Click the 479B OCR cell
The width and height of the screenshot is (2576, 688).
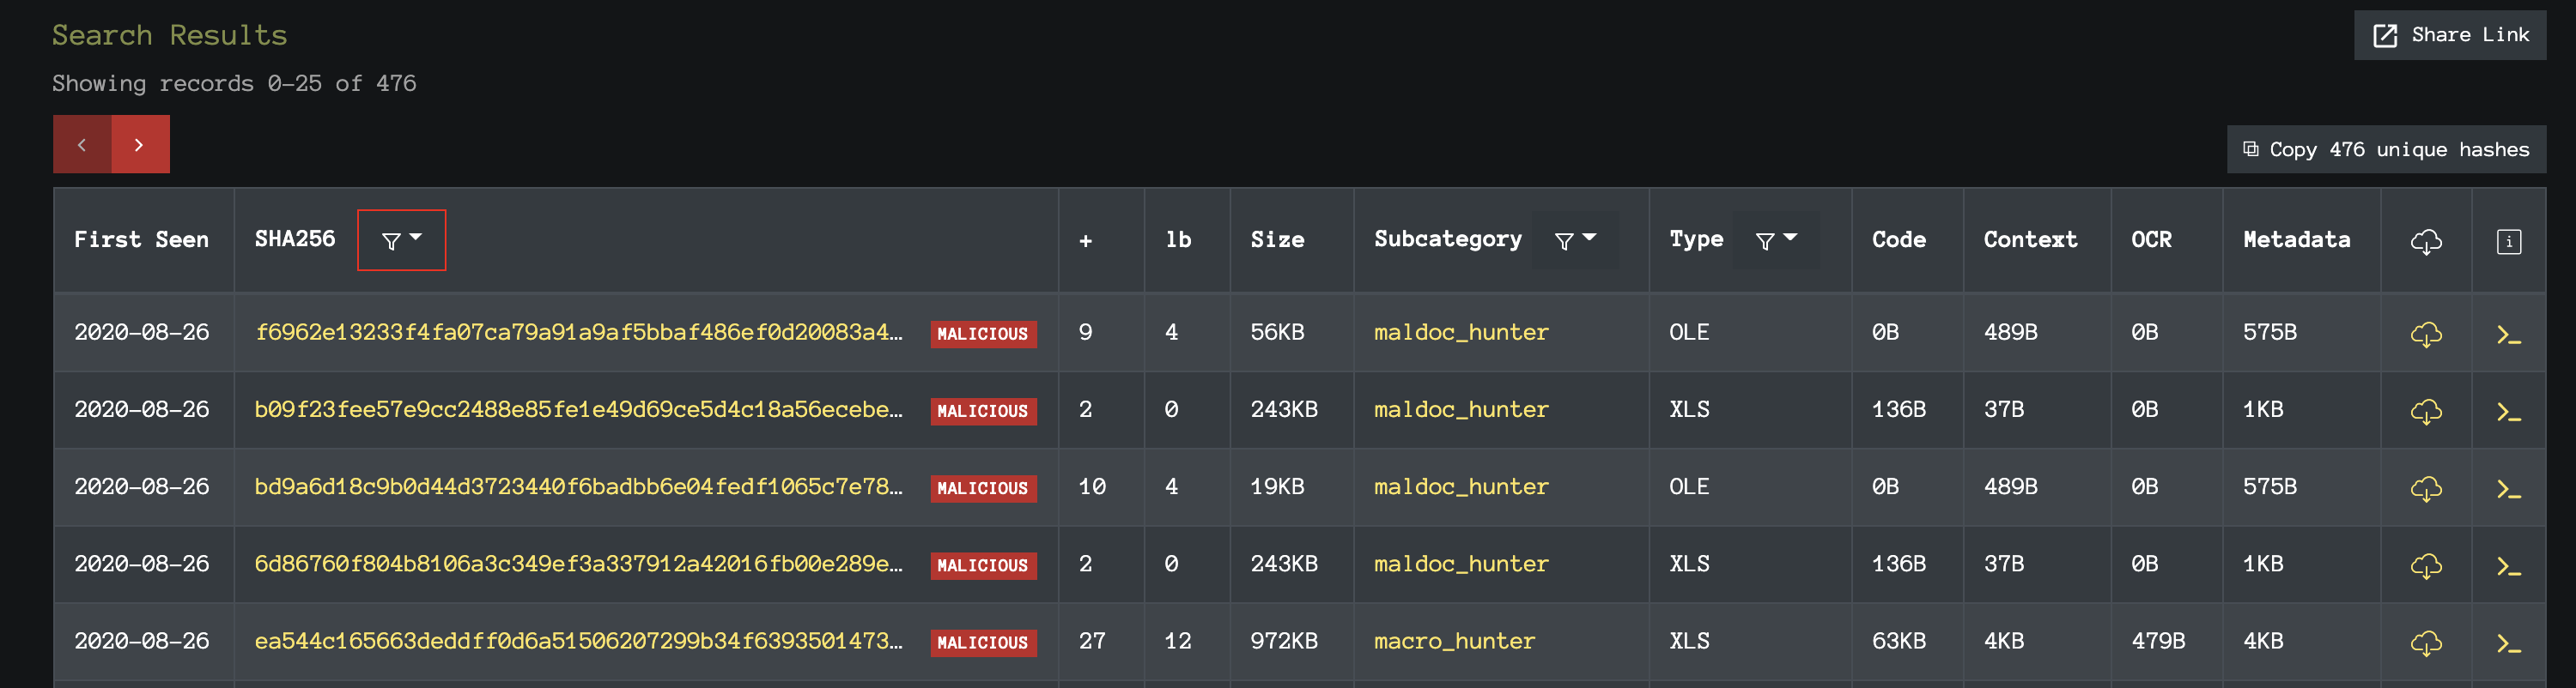(2157, 641)
